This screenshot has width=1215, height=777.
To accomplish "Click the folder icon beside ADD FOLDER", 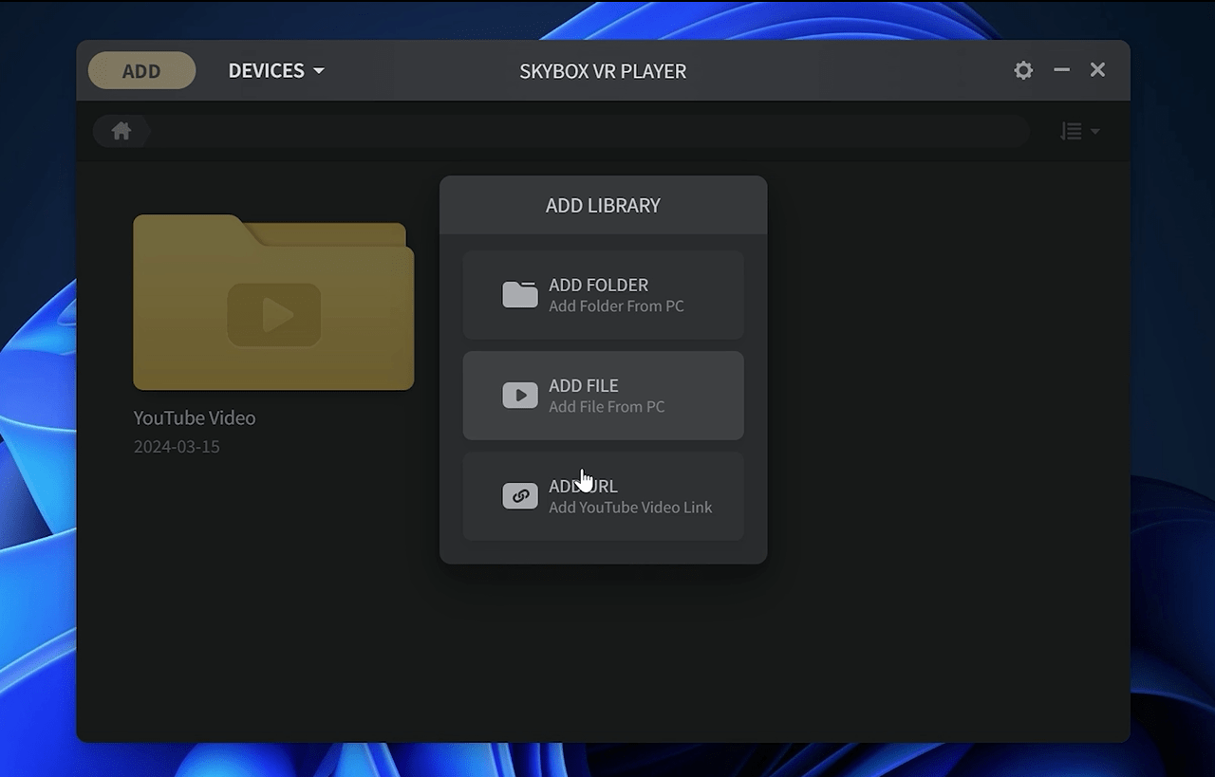I will click(x=519, y=295).
